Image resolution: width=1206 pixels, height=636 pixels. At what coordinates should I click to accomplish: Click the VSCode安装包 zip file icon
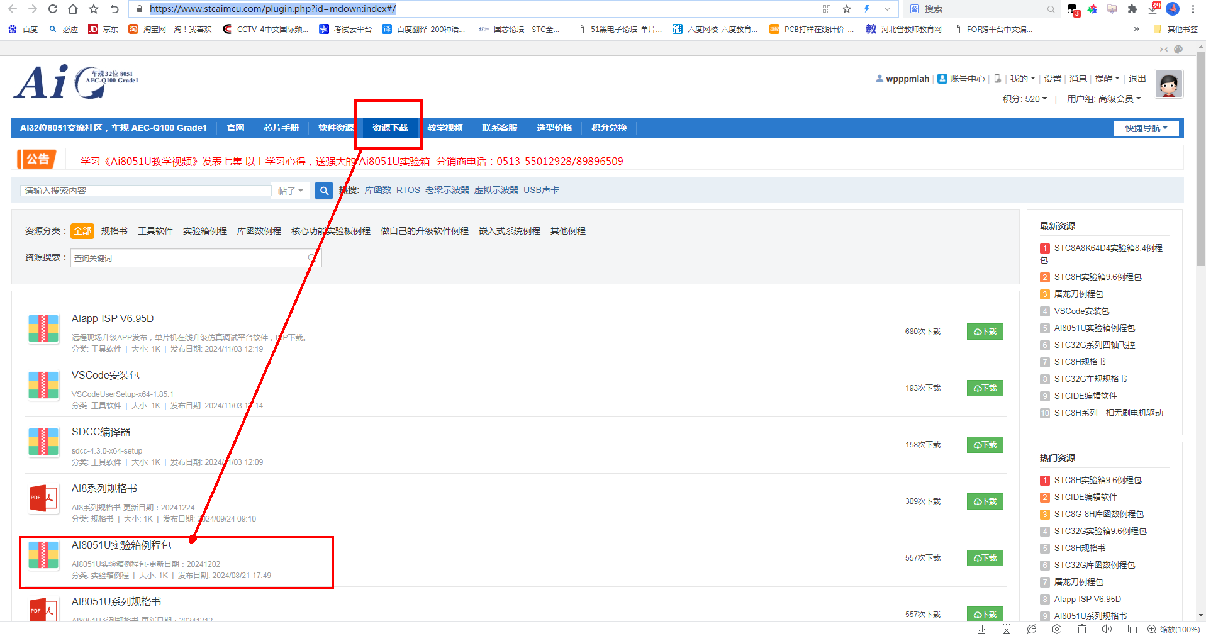pyautogui.click(x=43, y=386)
